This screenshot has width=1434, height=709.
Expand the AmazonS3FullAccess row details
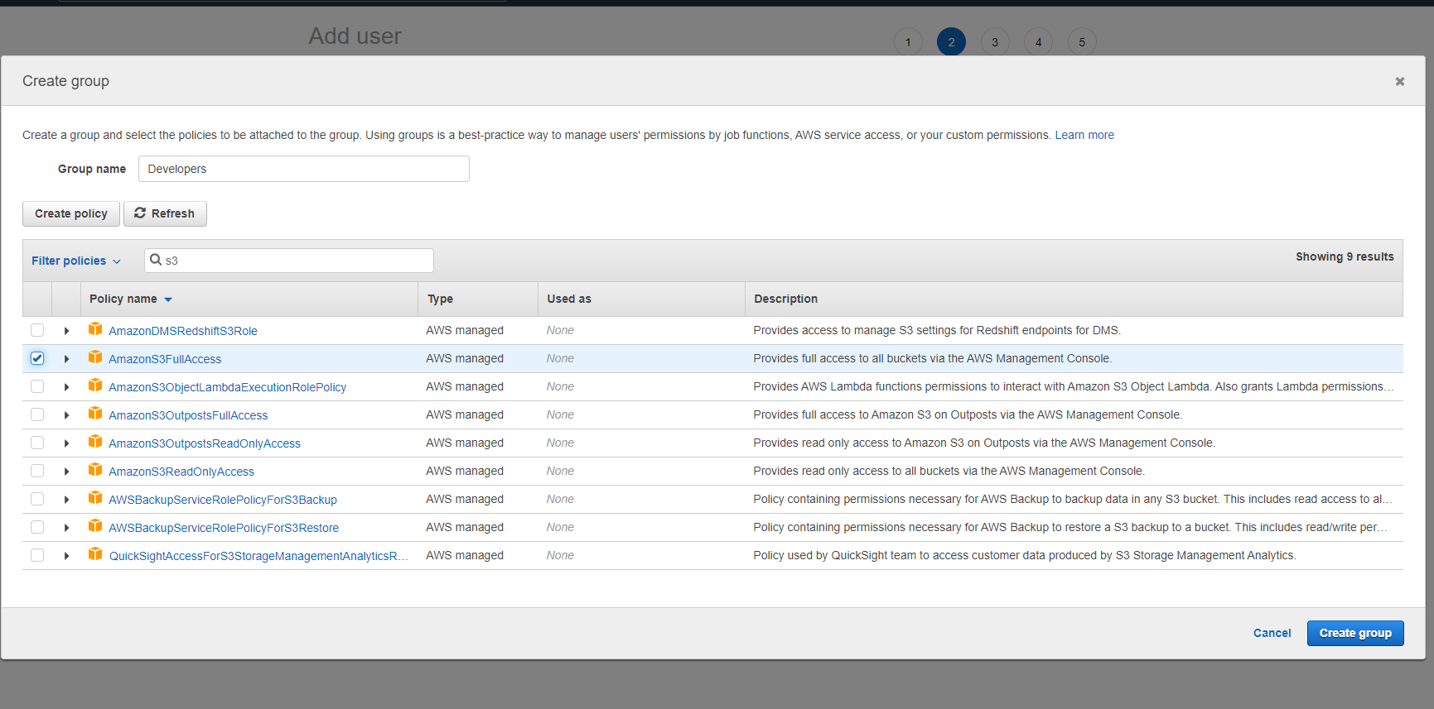(x=66, y=359)
